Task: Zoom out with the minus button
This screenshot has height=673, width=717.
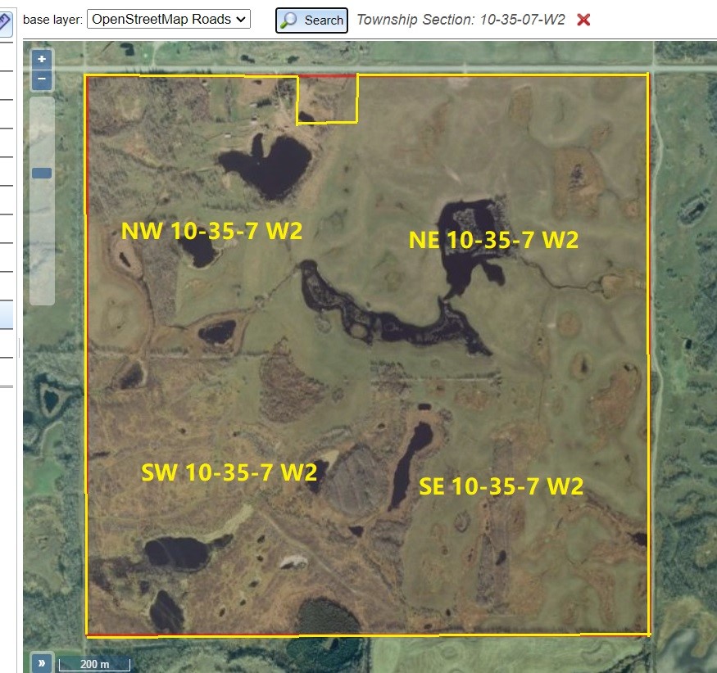Action: [42, 79]
